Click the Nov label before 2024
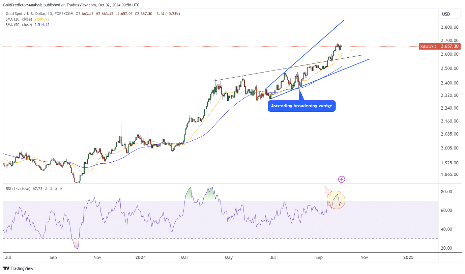This screenshot has height=274, width=465. pos(97,257)
